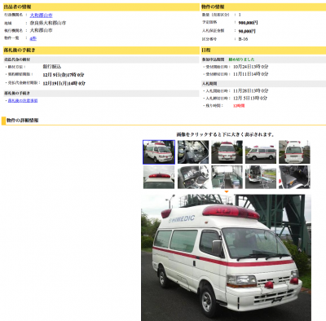The height and width of the screenshot is (321, 326).
Task: Open the 4件 property list link
Action: click(x=33, y=38)
